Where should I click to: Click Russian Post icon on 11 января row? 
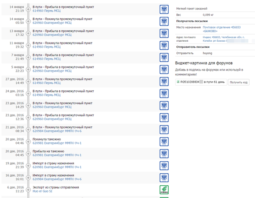(x=164, y=45)
